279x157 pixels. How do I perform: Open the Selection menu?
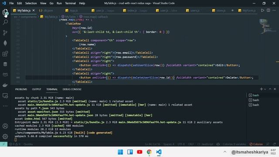31,3
